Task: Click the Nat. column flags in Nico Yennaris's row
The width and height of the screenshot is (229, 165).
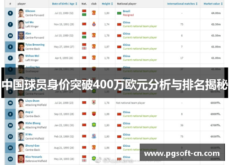Action: coord(84,159)
